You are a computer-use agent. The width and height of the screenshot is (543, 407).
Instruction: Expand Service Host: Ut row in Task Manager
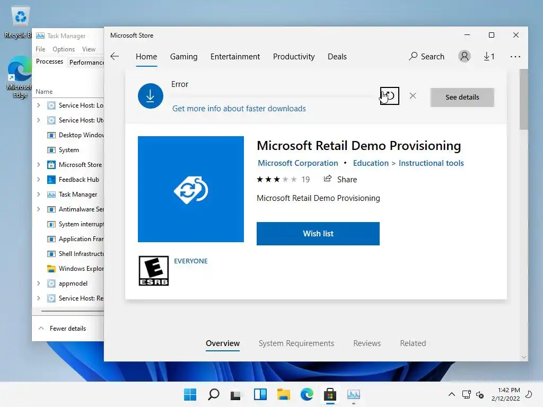click(38, 120)
